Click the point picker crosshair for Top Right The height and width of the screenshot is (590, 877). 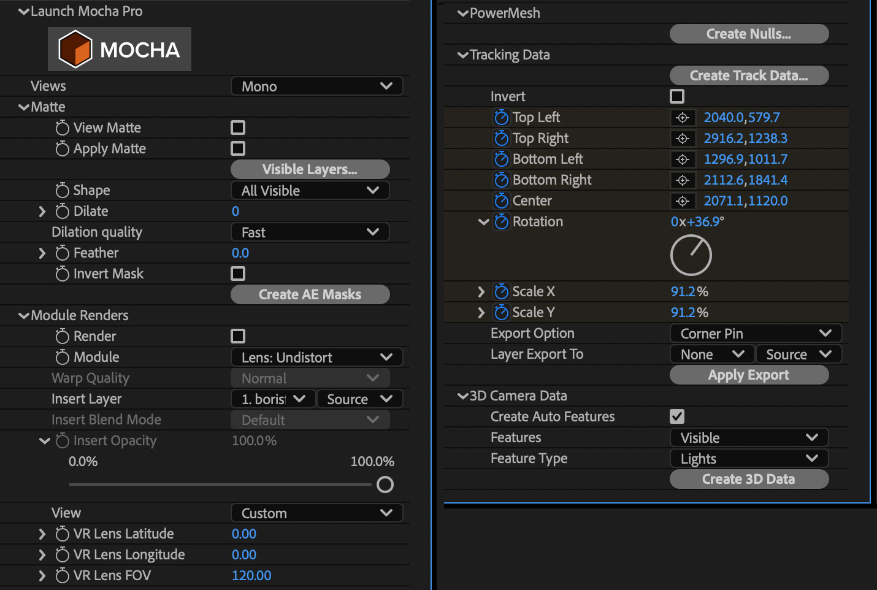(x=683, y=139)
